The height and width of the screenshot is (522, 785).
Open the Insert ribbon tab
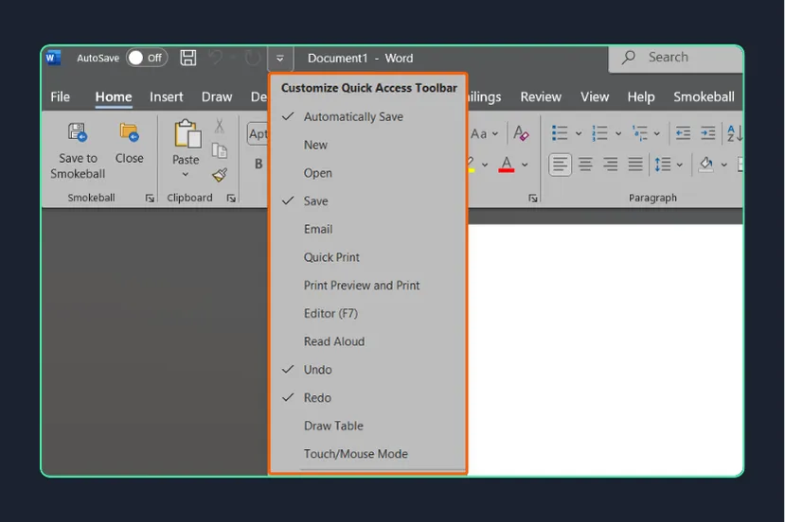pos(167,96)
